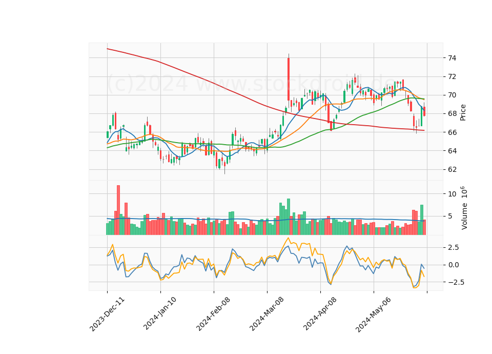
Task: Click the tallest green volume bar in March
Action: 289,217
